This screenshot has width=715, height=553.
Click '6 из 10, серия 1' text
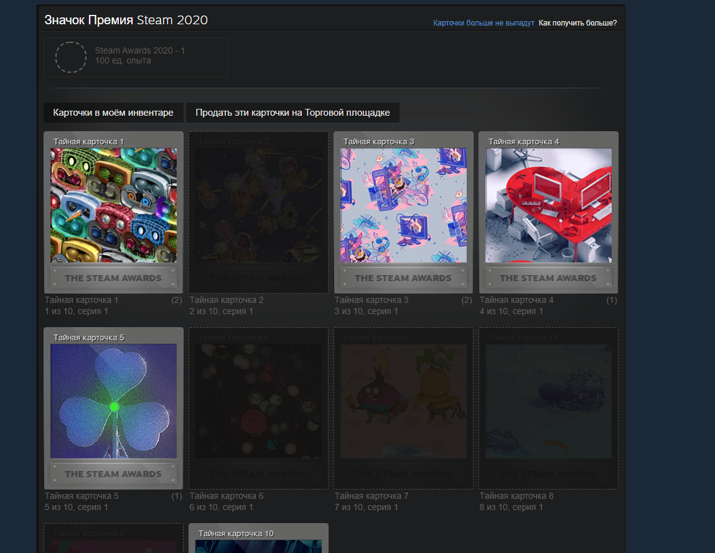[x=221, y=508]
